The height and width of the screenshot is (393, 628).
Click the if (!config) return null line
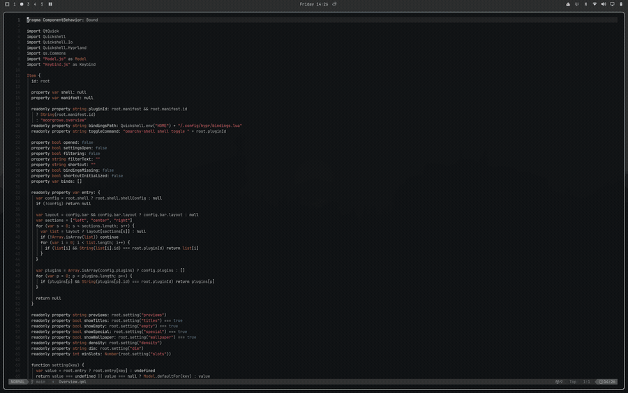click(x=63, y=204)
